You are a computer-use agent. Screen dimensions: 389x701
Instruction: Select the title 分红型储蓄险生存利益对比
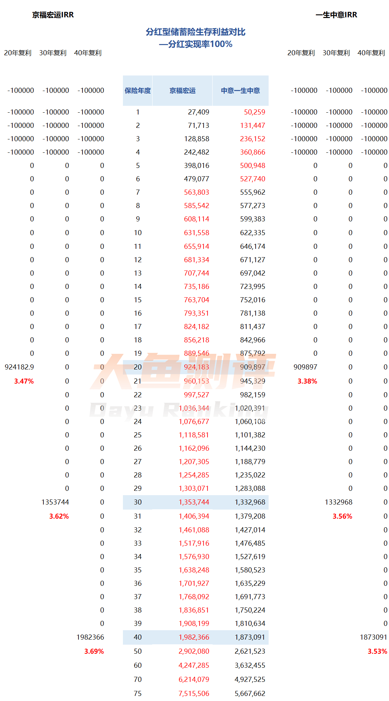tap(196, 32)
